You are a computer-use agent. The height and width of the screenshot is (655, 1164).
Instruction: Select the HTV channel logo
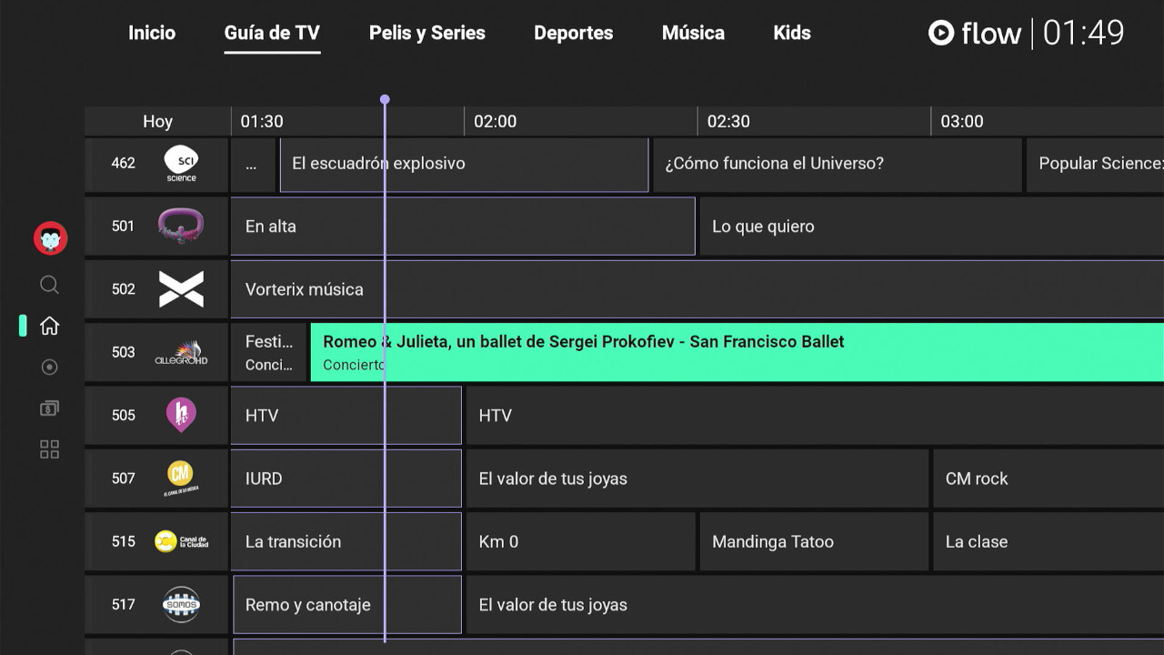click(x=181, y=415)
